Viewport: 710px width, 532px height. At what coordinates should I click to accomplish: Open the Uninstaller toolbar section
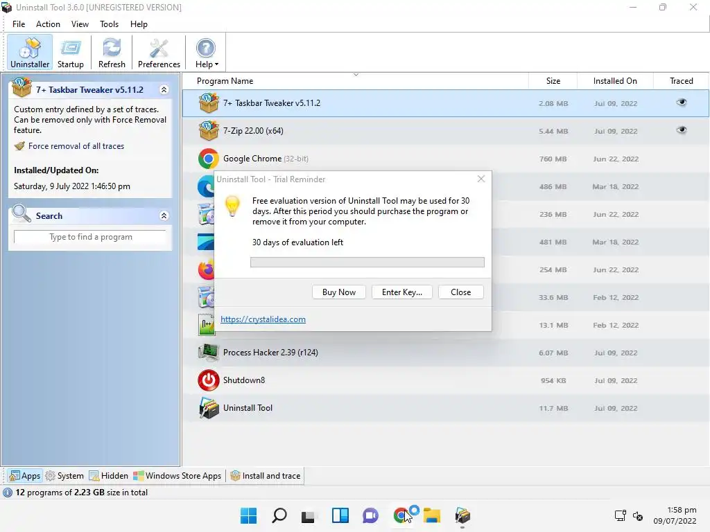click(x=30, y=53)
